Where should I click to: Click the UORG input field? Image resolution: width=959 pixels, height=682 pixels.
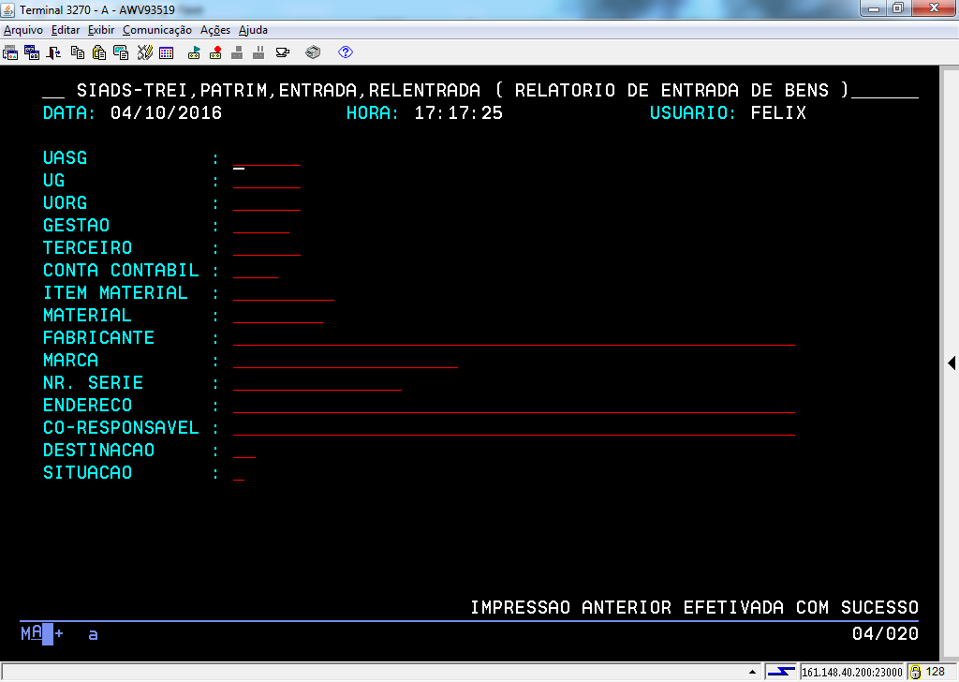(267, 203)
